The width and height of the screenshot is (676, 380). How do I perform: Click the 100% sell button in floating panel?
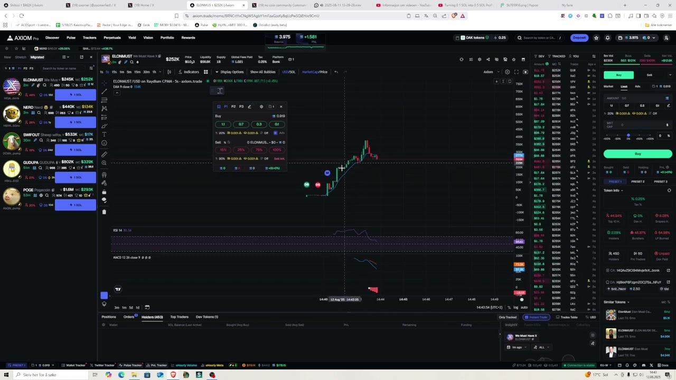point(277,150)
